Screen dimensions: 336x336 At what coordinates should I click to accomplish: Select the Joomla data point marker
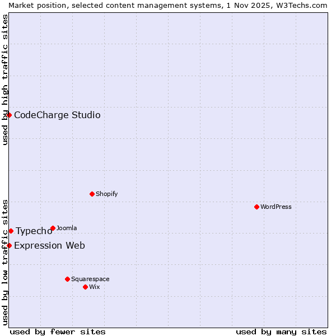pyautogui.click(x=53, y=228)
